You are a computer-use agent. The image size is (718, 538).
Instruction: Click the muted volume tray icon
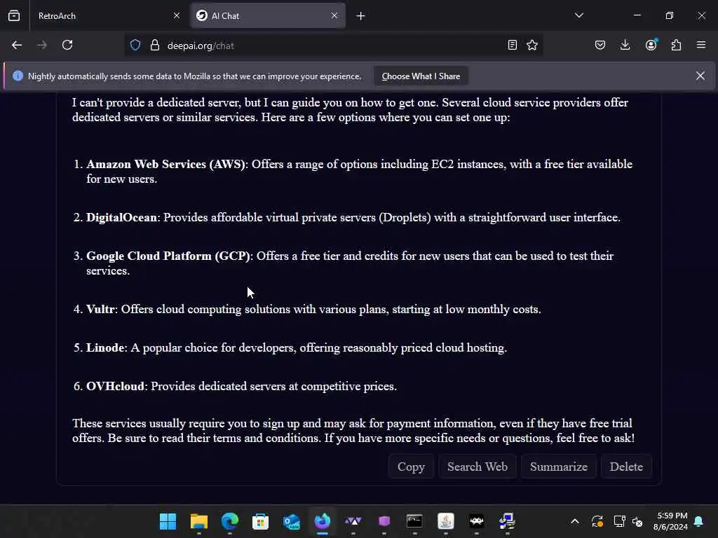637,521
